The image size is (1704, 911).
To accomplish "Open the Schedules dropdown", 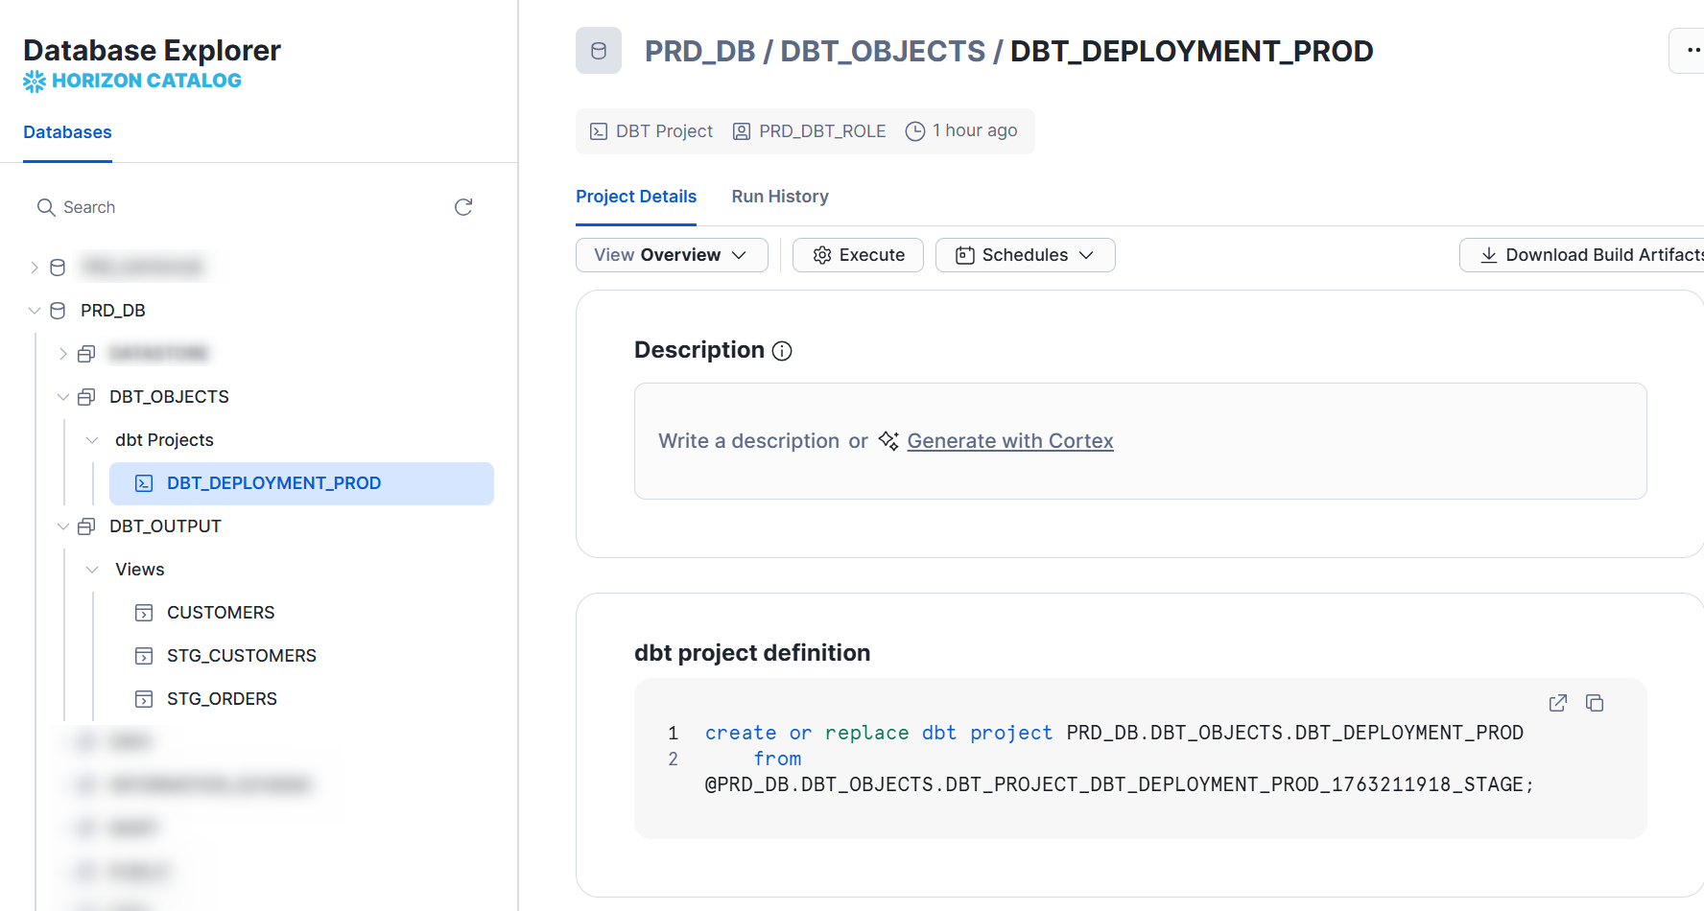I will click(1025, 255).
